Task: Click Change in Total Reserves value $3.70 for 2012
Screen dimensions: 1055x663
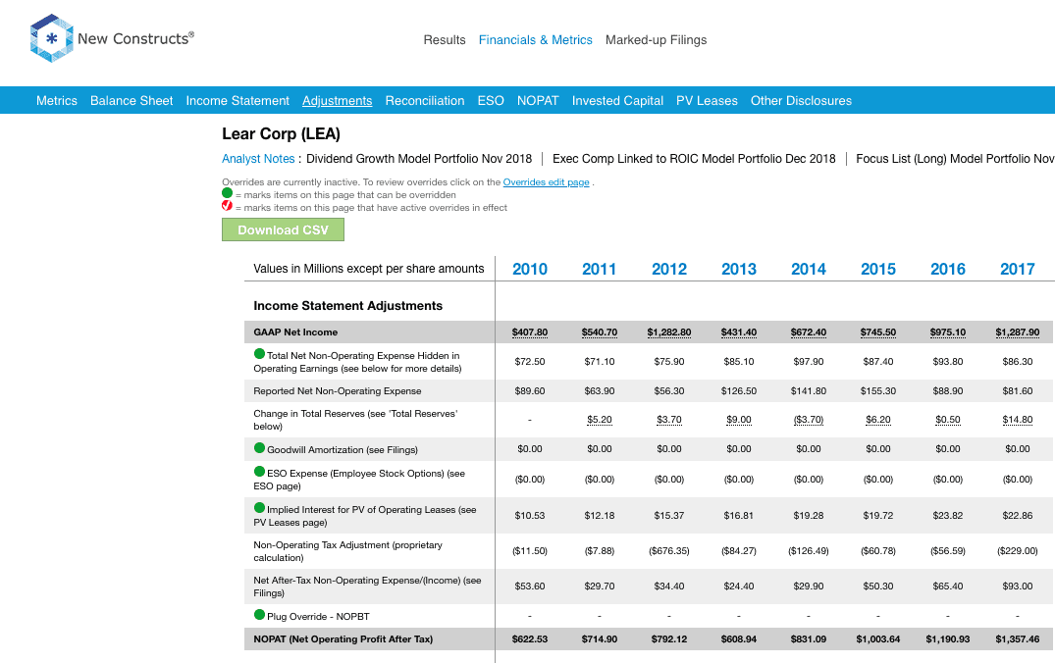Action: (668, 420)
